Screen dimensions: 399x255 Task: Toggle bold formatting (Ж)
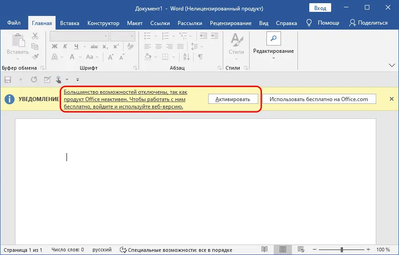[x=55, y=46]
